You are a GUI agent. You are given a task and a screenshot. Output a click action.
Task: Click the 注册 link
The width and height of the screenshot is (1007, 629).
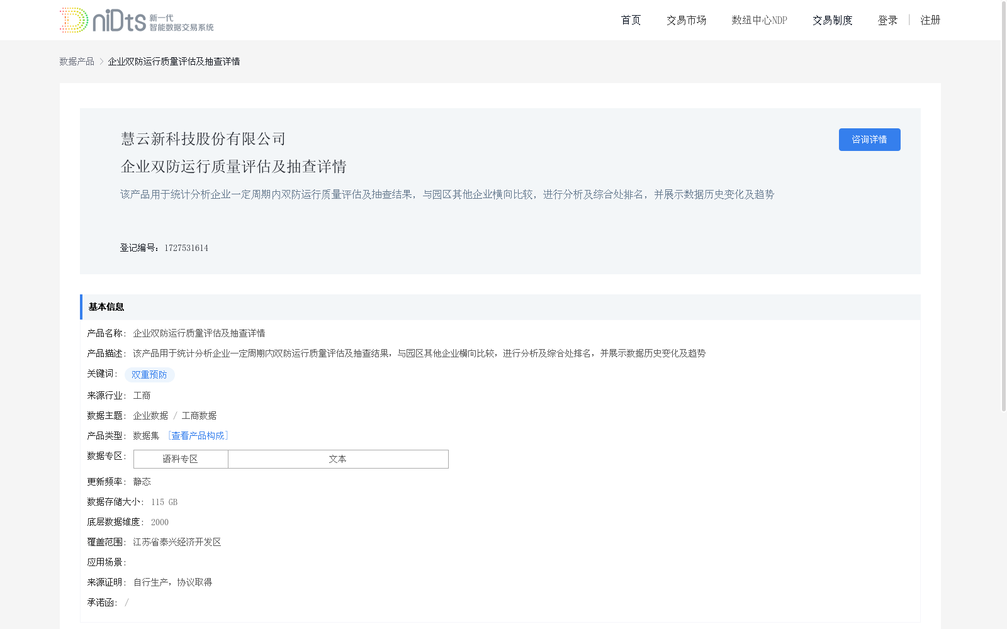tap(930, 20)
